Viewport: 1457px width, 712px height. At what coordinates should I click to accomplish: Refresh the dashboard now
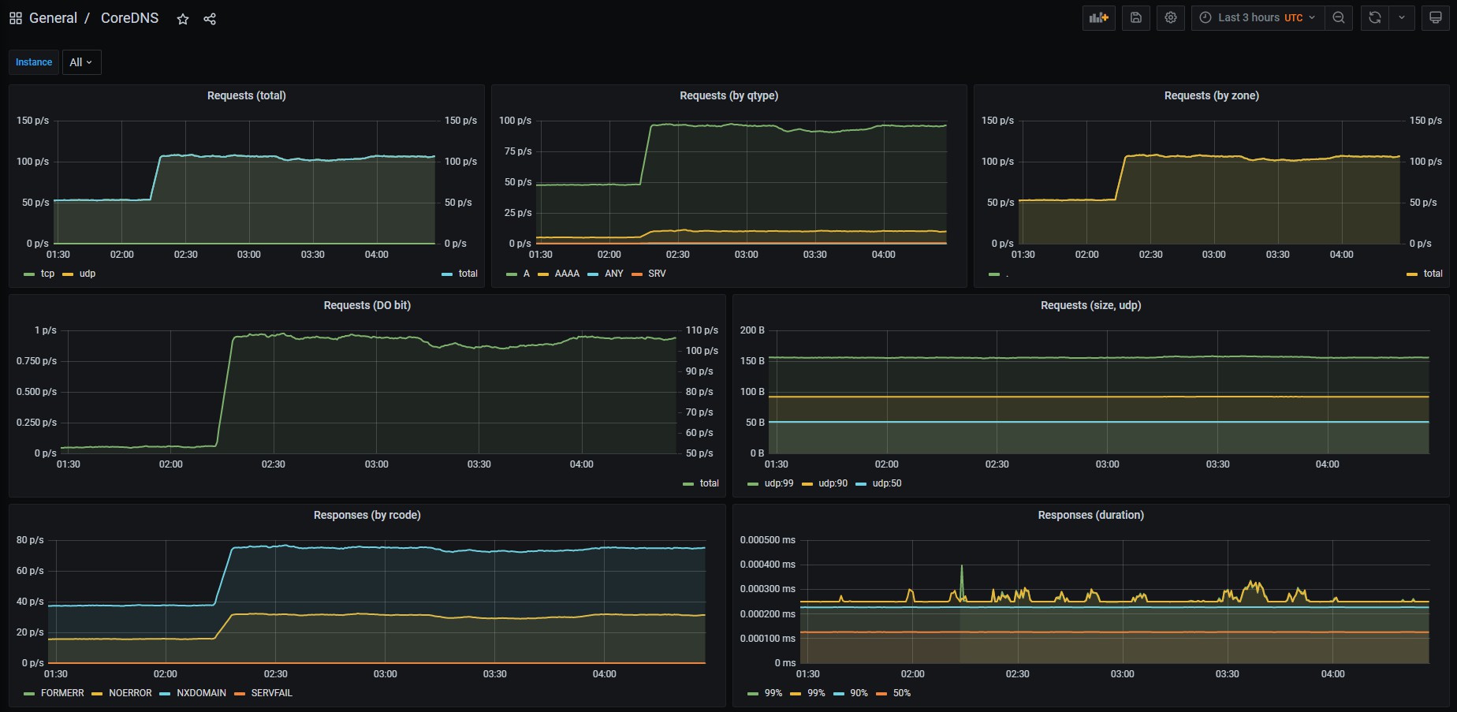point(1375,18)
